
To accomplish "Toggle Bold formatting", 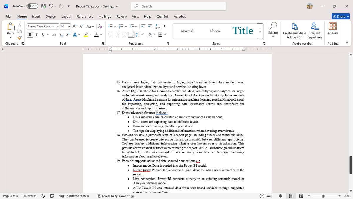I will click(30, 35).
